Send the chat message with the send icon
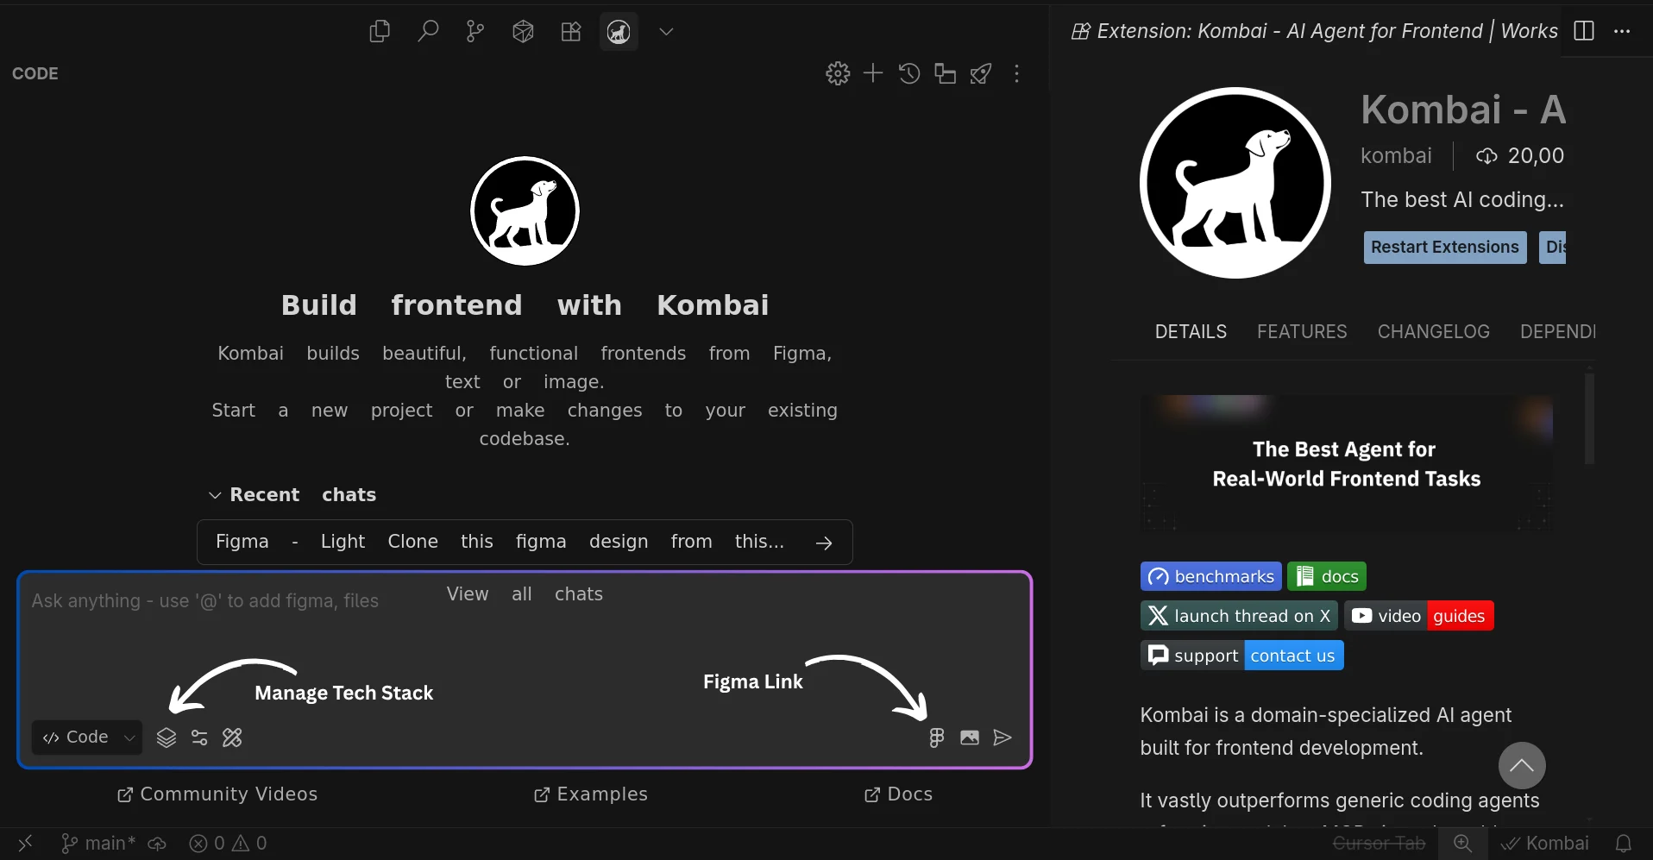 point(1001,738)
